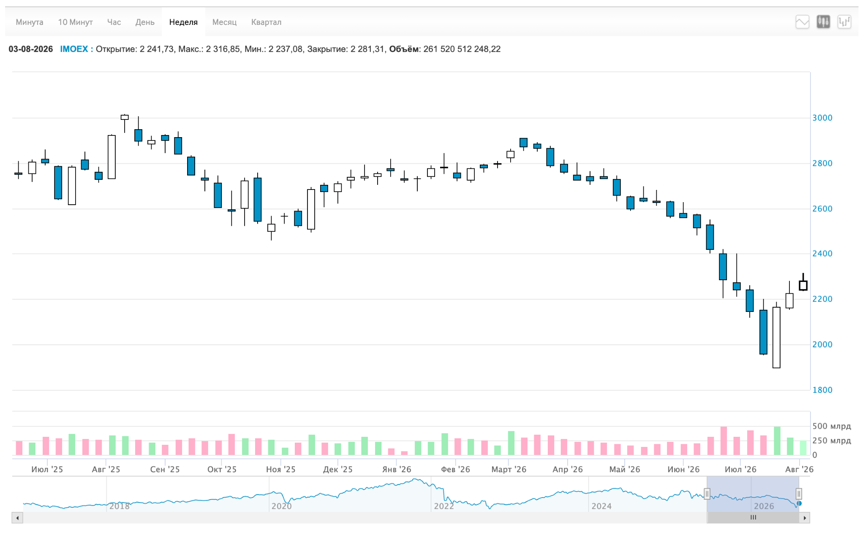Grab the right navigator range handle
This screenshot has width=865, height=533.
tap(799, 494)
